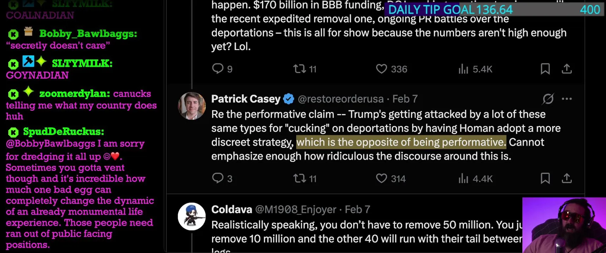The height and width of the screenshot is (253, 606).
Task: View the 5.4K views analytics icon
Action: click(x=463, y=69)
